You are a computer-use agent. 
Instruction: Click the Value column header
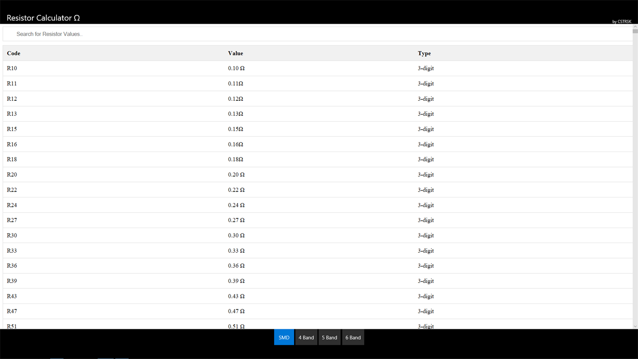point(235,53)
